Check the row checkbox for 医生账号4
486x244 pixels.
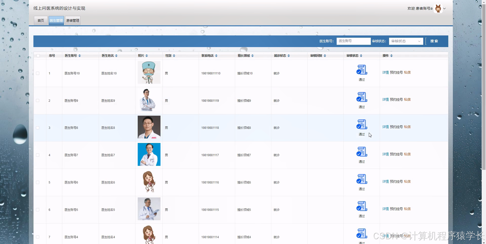pos(37,237)
